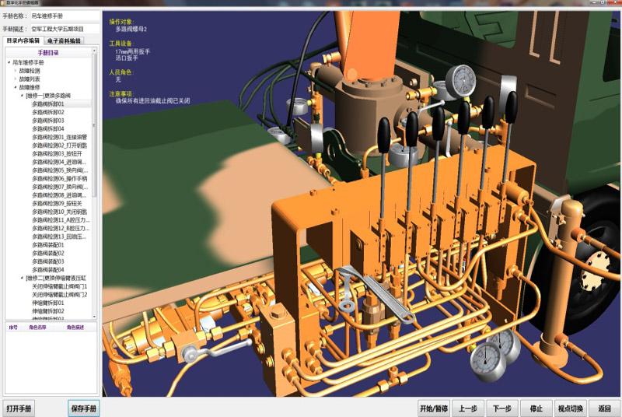Switch to the 电子资料编辑 tab
This screenshot has height=417, width=622.
[64, 40]
